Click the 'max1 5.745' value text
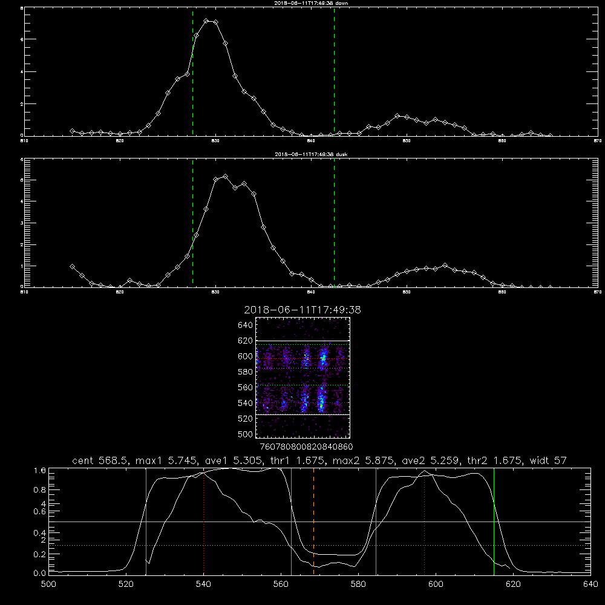This screenshot has height=605, width=605. point(167,460)
